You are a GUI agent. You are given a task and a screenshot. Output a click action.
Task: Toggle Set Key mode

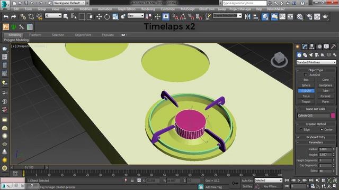(247, 186)
